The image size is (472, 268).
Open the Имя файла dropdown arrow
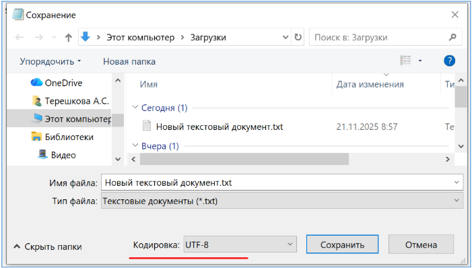(x=457, y=182)
